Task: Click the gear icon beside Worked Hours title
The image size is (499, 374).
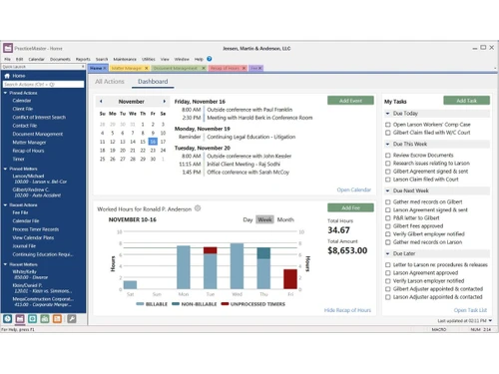Action: click(x=198, y=208)
